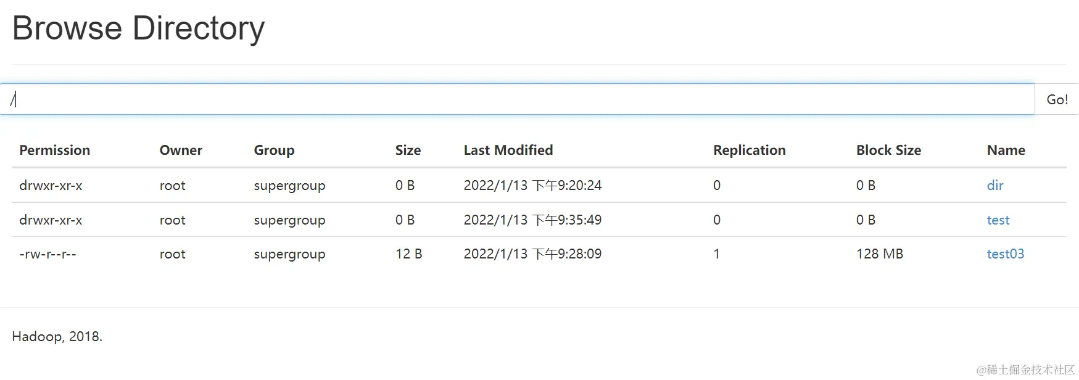The image size is (1079, 380).
Task: Select permission drwxr-xr-x in test row
Action: tap(51, 220)
